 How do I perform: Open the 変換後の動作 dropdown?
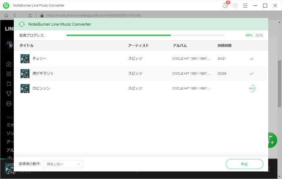point(63,164)
